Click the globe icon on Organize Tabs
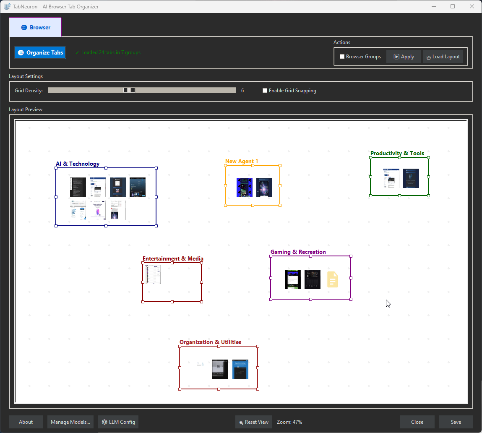482x433 pixels. coord(20,52)
